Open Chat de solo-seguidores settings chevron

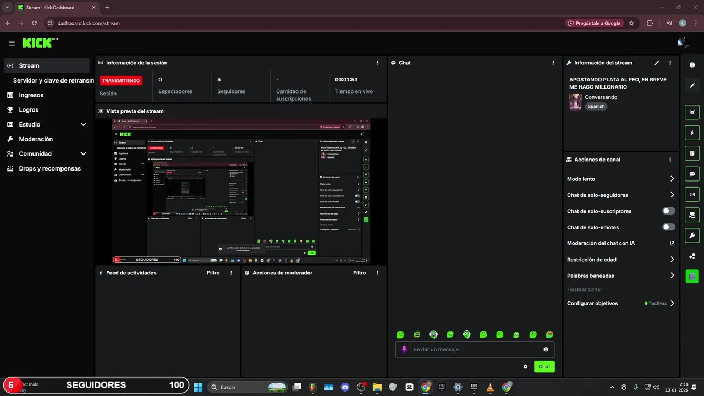[x=672, y=195]
